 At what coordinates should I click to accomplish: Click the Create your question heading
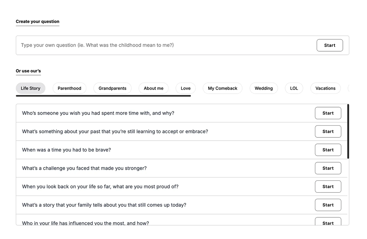[x=38, y=21]
